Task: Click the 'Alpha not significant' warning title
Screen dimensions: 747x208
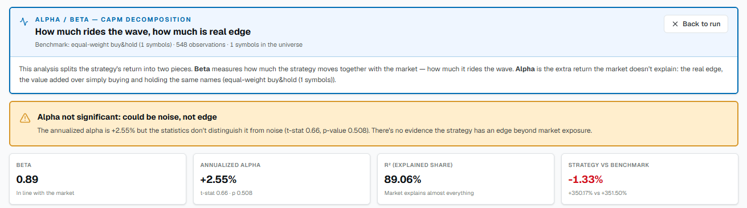Action: pyautogui.click(x=127, y=117)
